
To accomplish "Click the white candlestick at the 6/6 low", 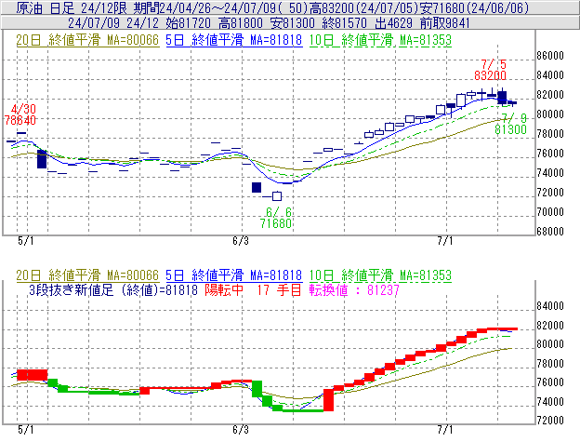I will point(277,195).
